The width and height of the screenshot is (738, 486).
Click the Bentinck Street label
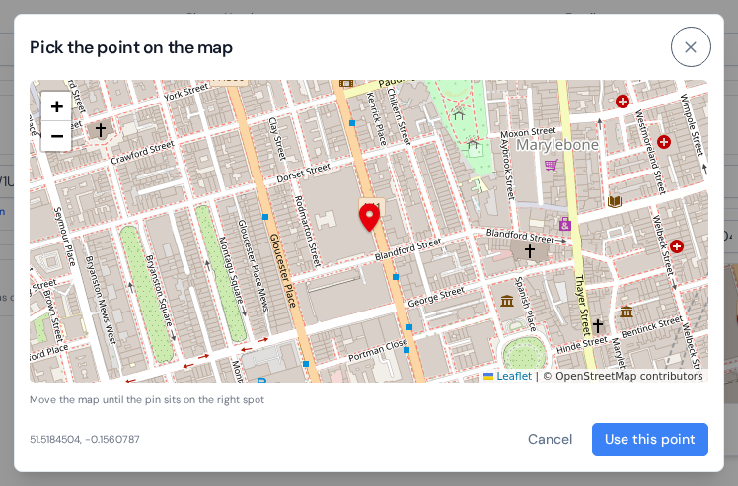tap(652, 327)
